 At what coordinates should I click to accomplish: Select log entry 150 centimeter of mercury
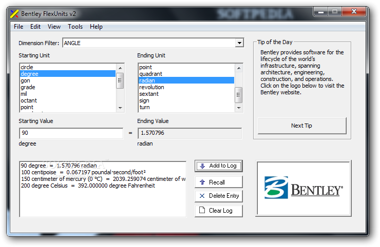point(103,179)
